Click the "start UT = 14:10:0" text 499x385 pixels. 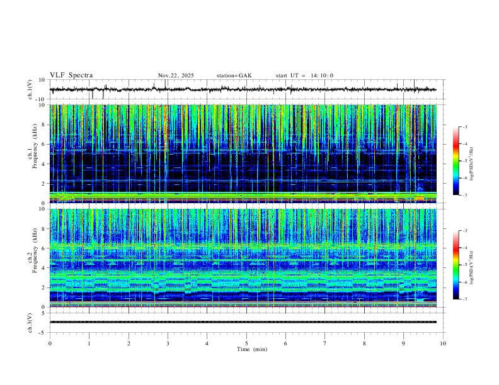click(304, 75)
